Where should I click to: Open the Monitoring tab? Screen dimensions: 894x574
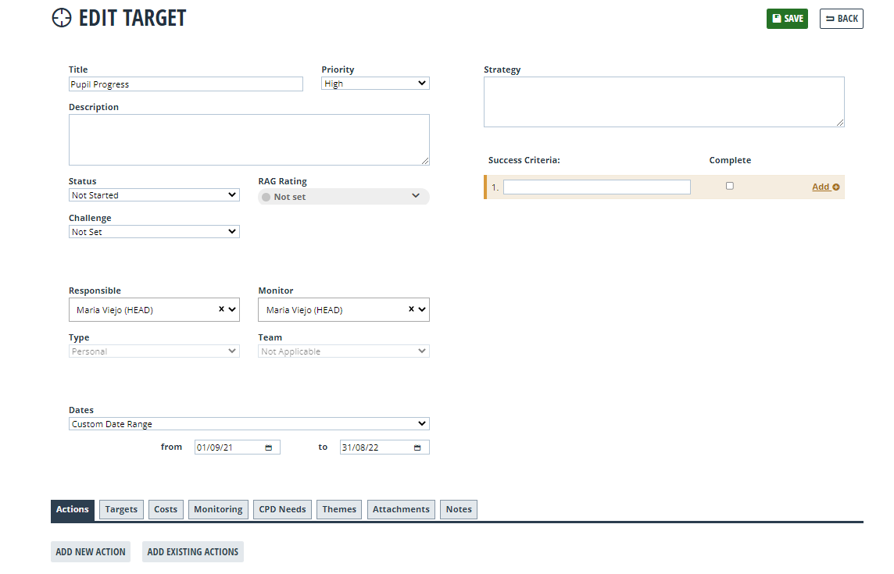pos(218,510)
